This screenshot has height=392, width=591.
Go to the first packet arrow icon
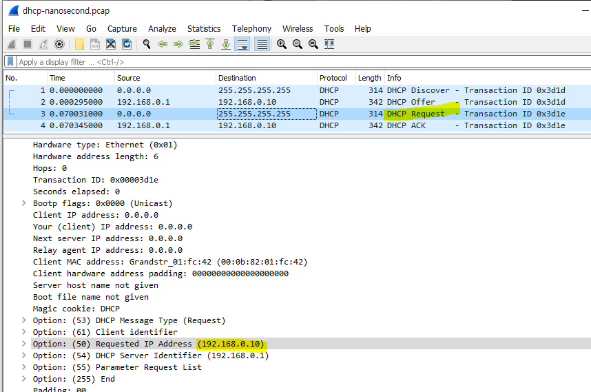coord(210,45)
